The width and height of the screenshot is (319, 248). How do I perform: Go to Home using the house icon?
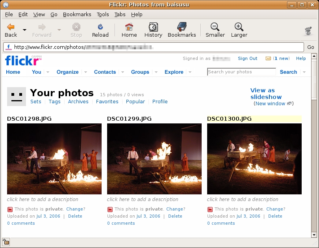pyautogui.click(x=129, y=27)
